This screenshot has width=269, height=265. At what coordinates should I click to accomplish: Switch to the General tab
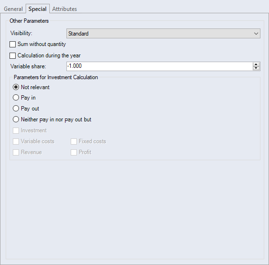coord(13,9)
